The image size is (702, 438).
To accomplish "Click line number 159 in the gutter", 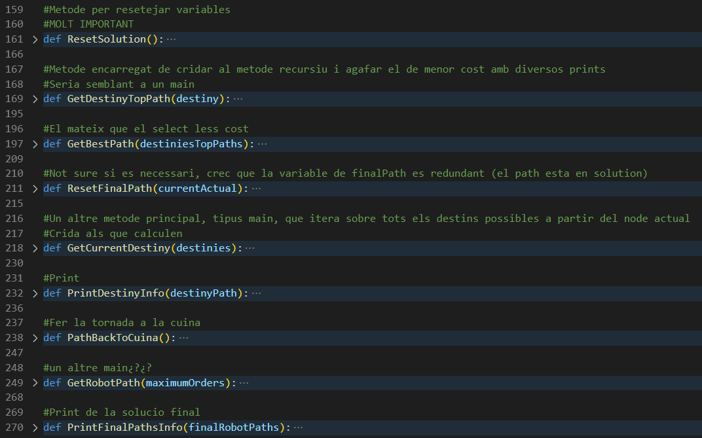I will (14, 9).
